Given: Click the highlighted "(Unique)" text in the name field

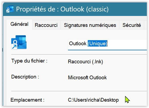Looking at the screenshot, I should [97, 43].
